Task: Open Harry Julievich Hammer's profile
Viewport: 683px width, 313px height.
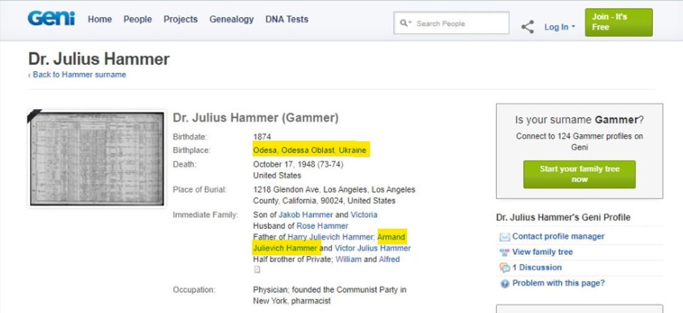Action: click(331, 237)
